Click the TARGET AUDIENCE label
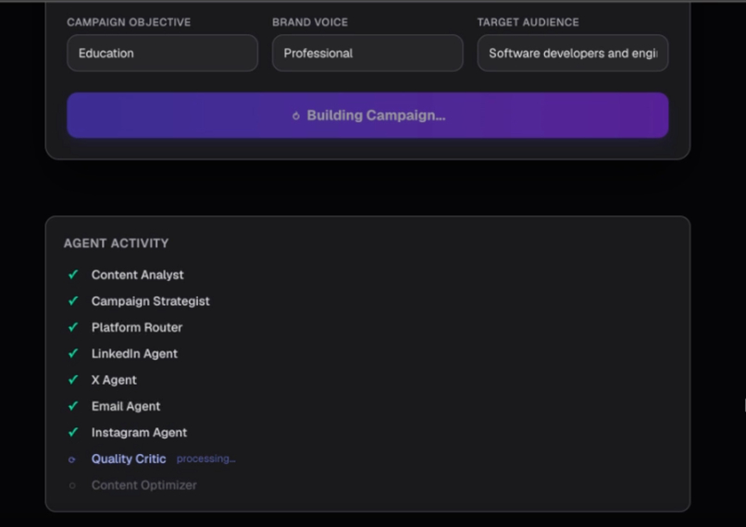Image resolution: width=746 pixels, height=527 pixels. [528, 22]
